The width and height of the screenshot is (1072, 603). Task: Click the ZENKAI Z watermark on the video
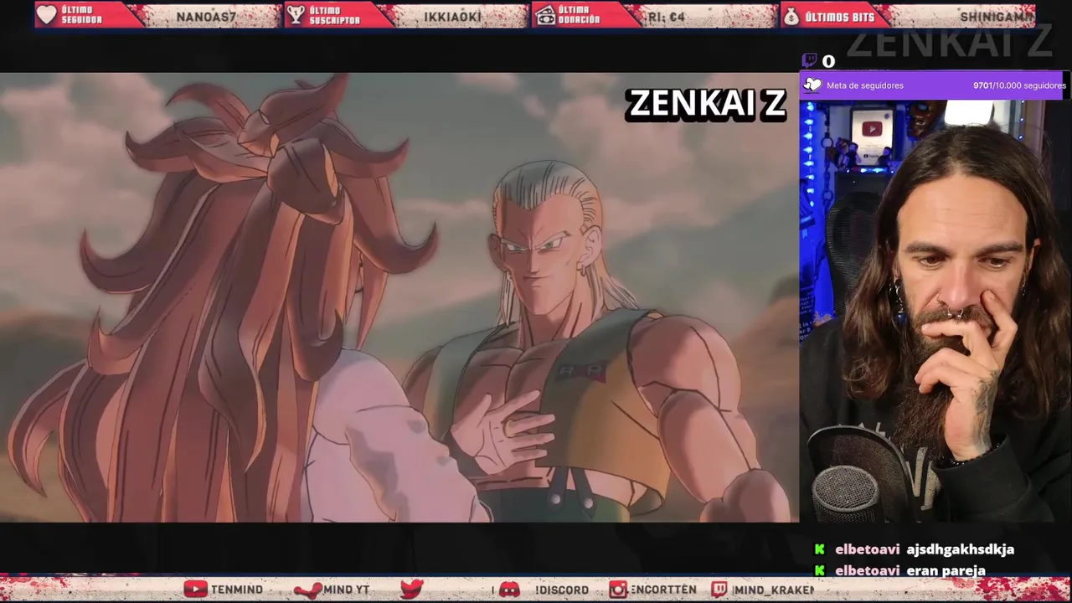[706, 104]
